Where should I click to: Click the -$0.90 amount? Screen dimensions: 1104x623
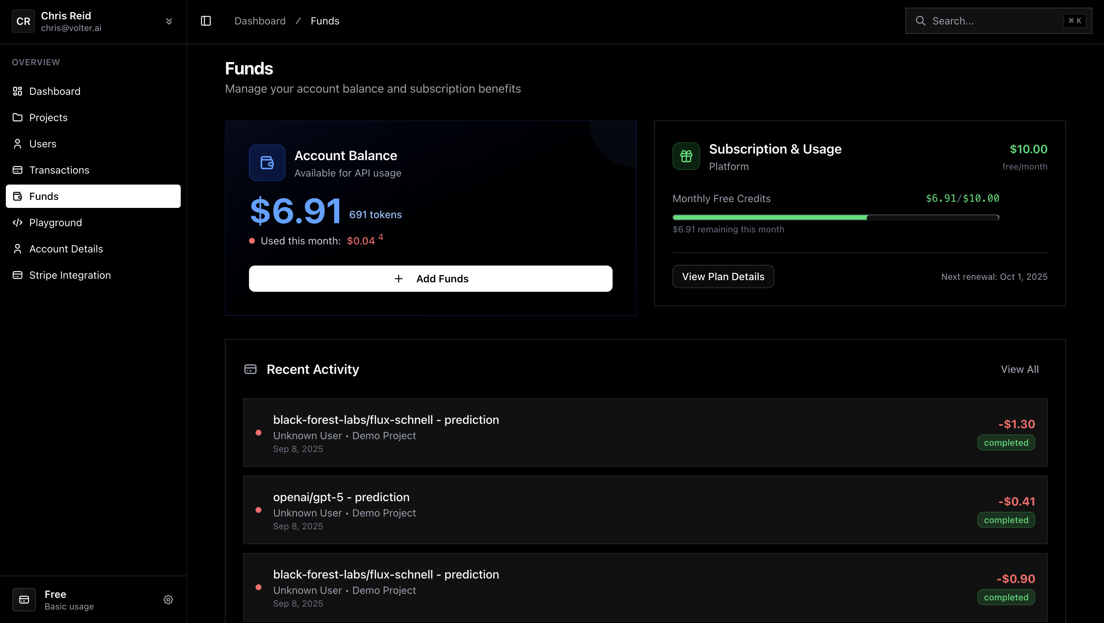click(x=1016, y=578)
